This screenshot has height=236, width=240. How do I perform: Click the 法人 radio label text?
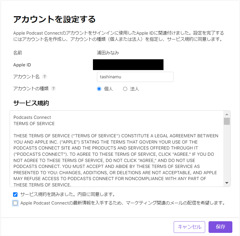tap(135, 89)
